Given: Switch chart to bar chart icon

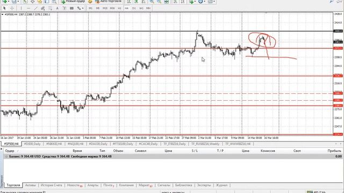Looking at the screenshot, I should (x=129, y=1).
